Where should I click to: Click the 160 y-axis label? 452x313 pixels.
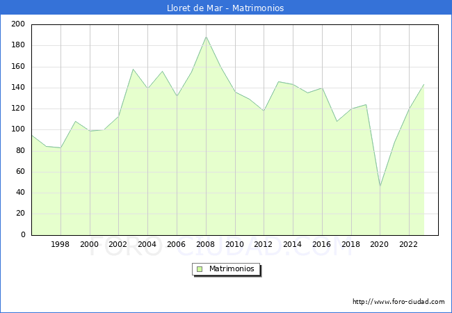click(18, 66)
